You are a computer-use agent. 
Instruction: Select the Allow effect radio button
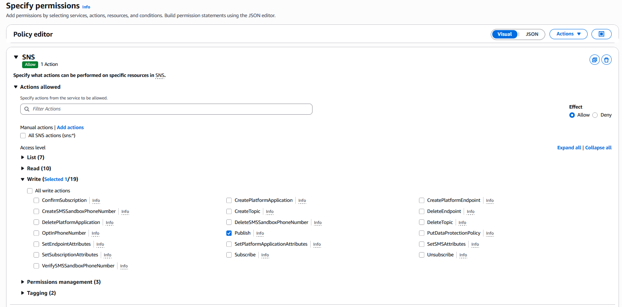click(x=572, y=115)
